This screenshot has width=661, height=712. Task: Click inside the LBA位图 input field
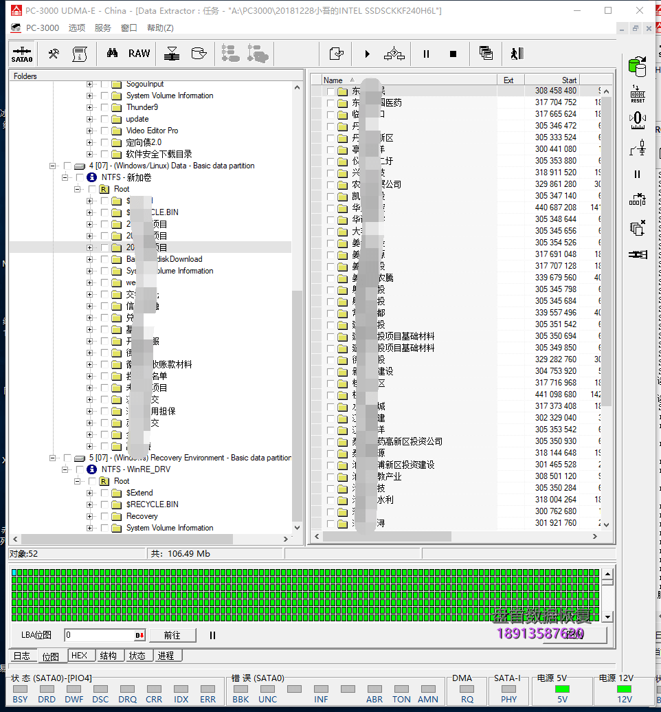pos(100,635)
